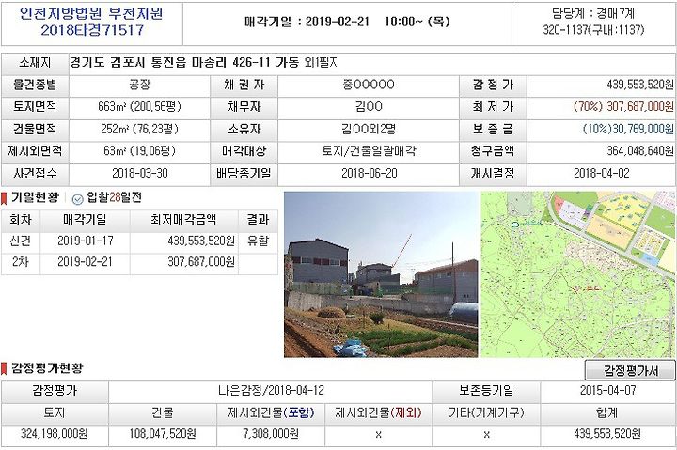This screenshot has width=677, height=450.
Task: Click building area 252㎡ (76.23평)
Action: coord(139,129)
